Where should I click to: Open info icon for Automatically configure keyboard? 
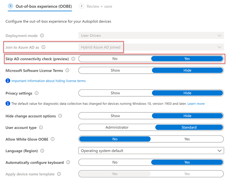point(68,162)
